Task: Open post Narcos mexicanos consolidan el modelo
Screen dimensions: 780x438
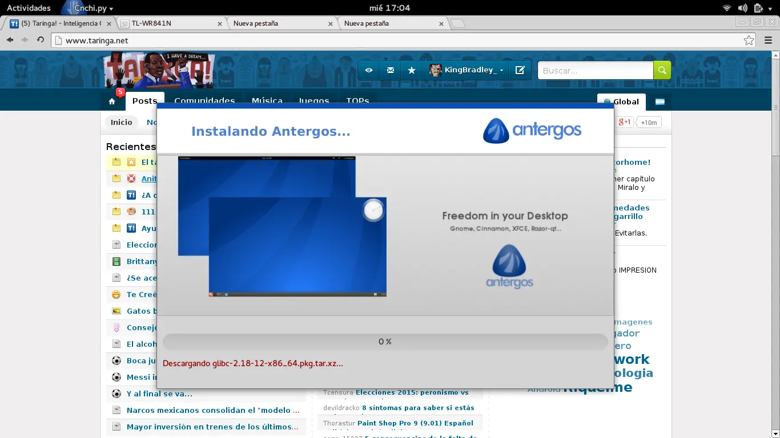Action: tap(213, 410)
